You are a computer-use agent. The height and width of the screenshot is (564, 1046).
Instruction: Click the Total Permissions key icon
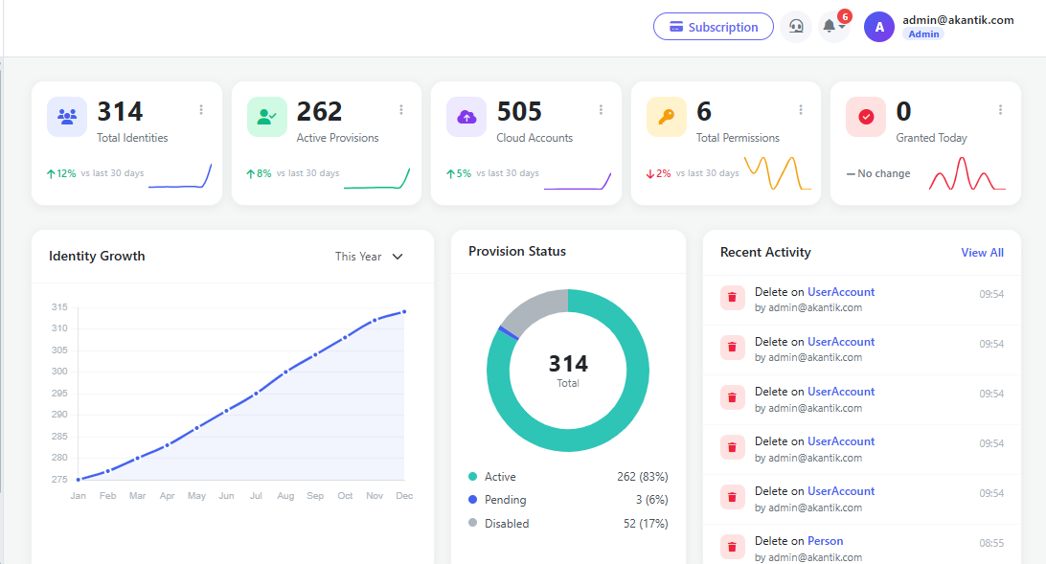666,117
